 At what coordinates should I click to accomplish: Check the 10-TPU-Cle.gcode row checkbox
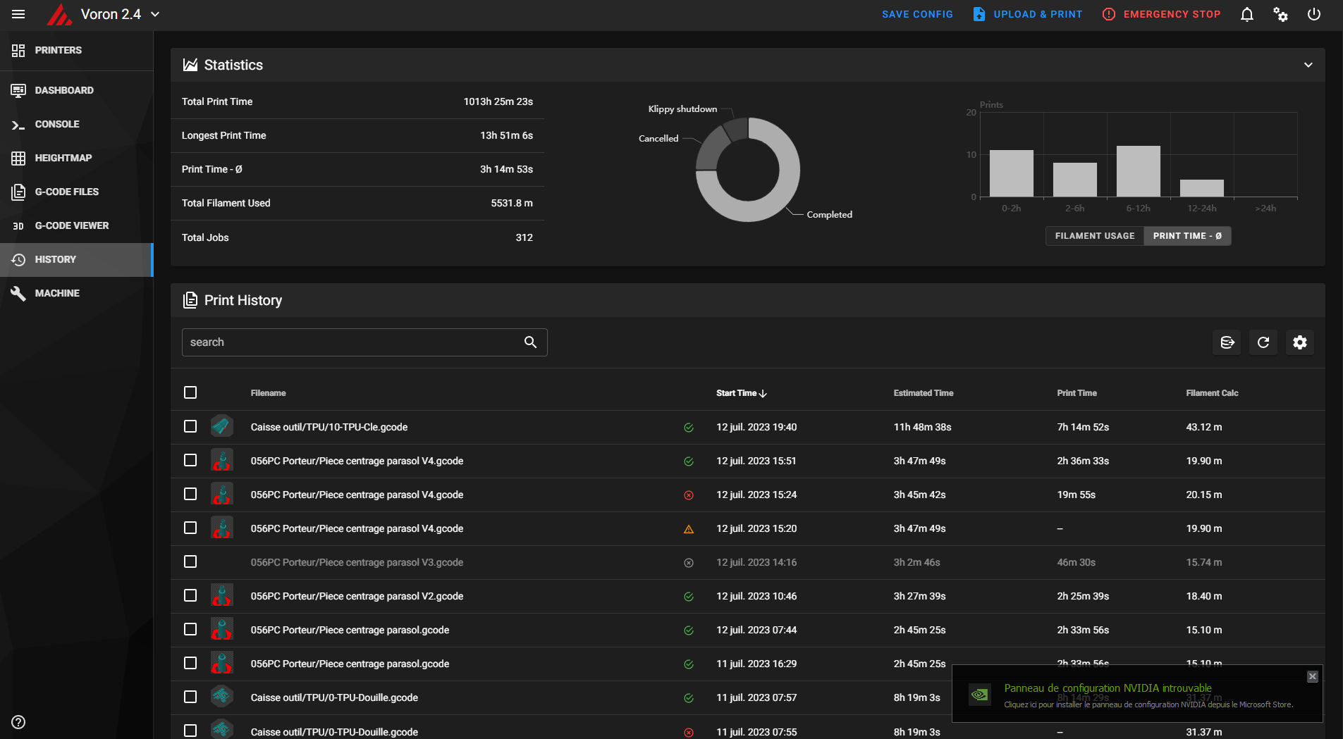click(x=190, y=426)
